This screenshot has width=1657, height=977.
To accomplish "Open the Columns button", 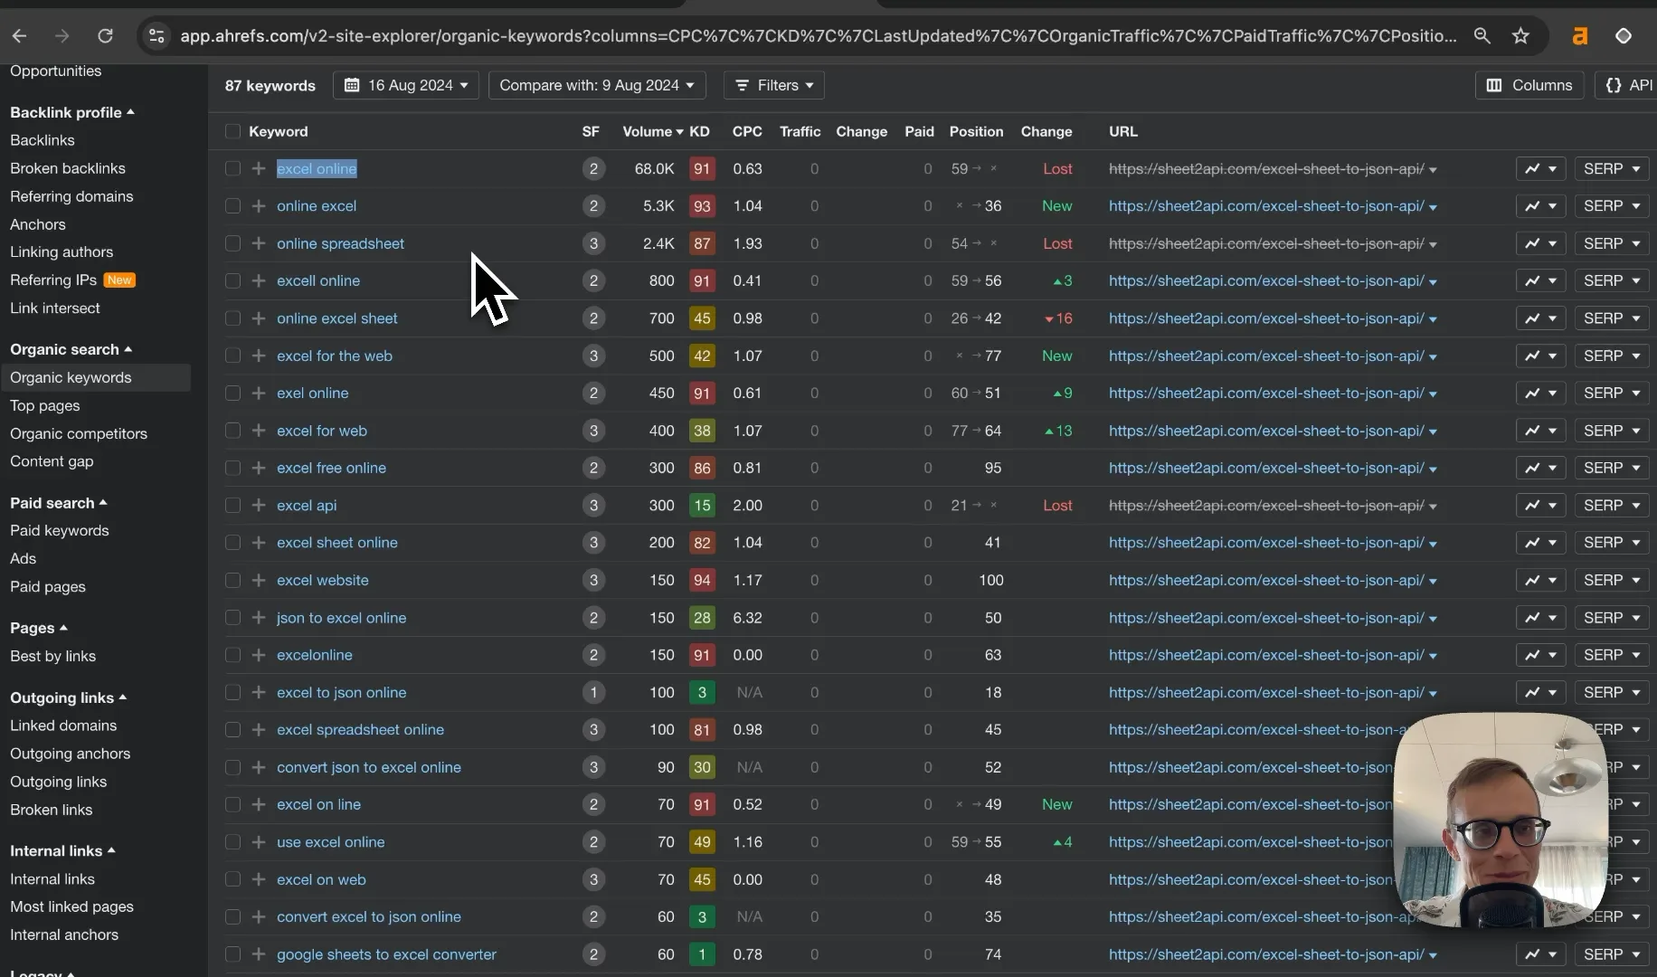I will pos(1529,85).
